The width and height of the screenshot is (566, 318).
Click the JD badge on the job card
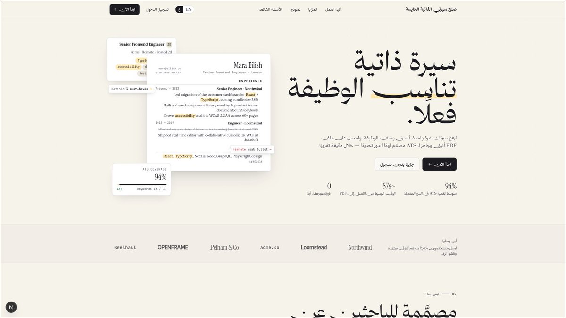click(x=169, y=44)
